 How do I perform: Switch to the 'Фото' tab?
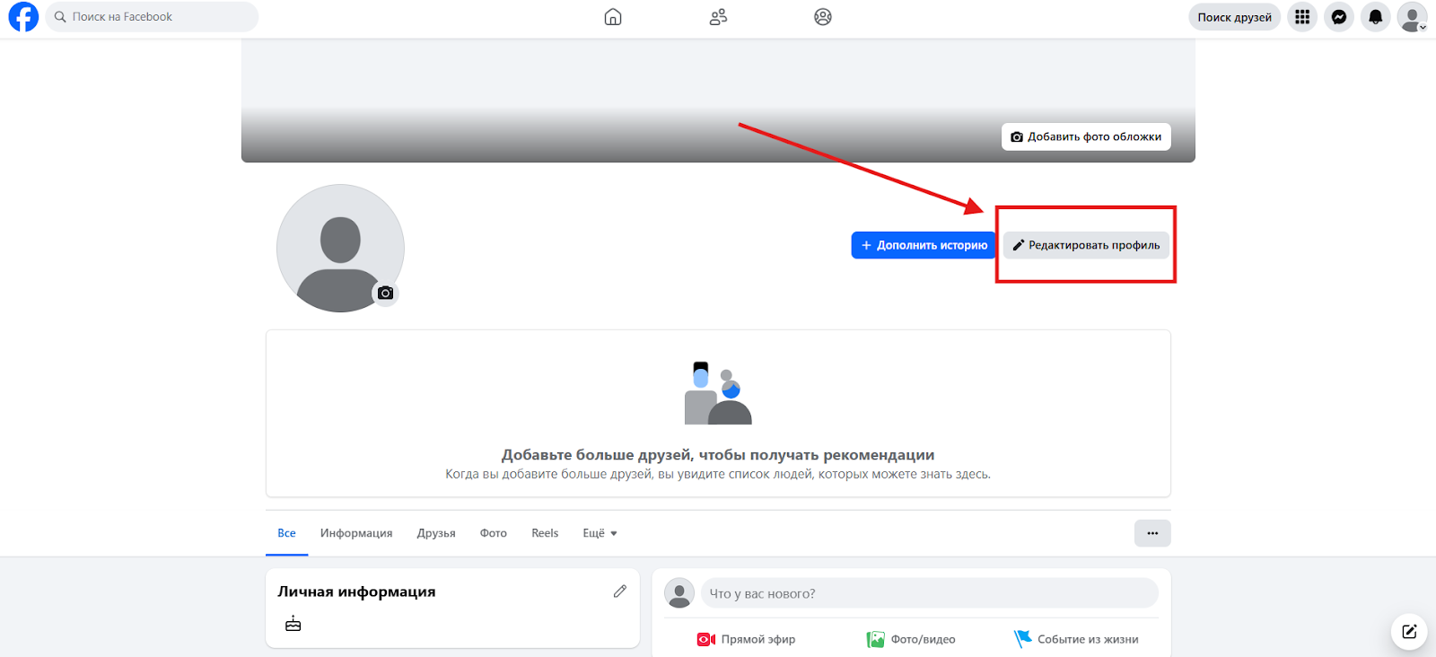pos(494,533)
